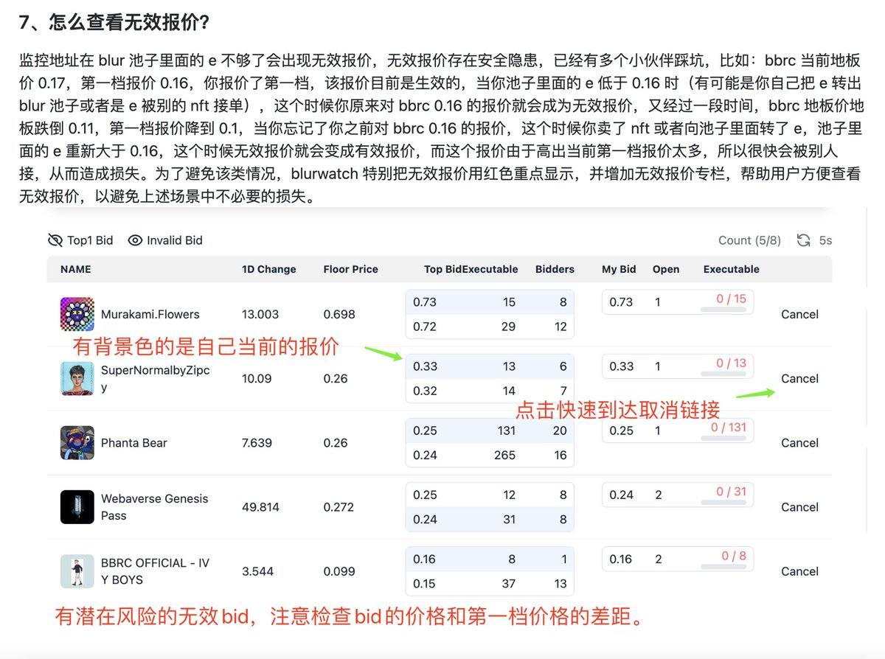Click the Floor Price column header
The image size is (885, 659).
pos(350,269)
